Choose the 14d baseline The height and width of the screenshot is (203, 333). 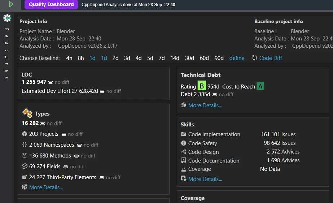point(175,58)
